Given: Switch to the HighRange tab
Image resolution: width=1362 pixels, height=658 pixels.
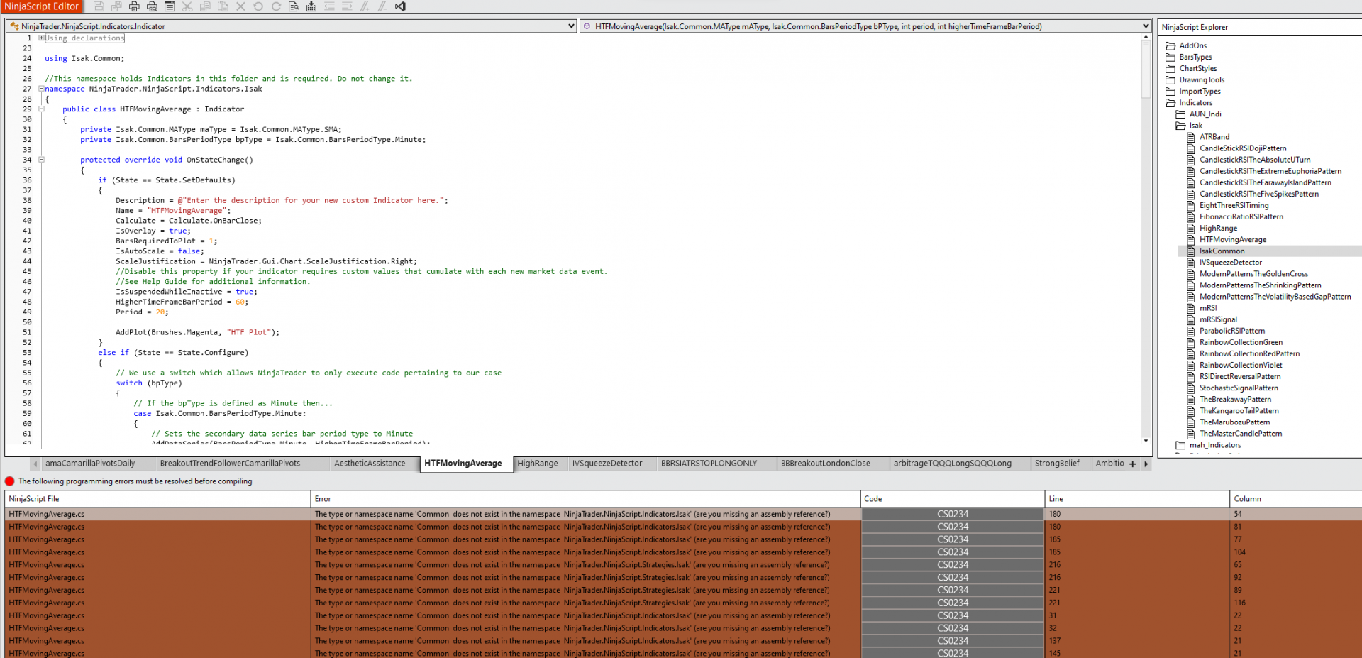Looking at the screenshot, I should (x=538, y=464).
